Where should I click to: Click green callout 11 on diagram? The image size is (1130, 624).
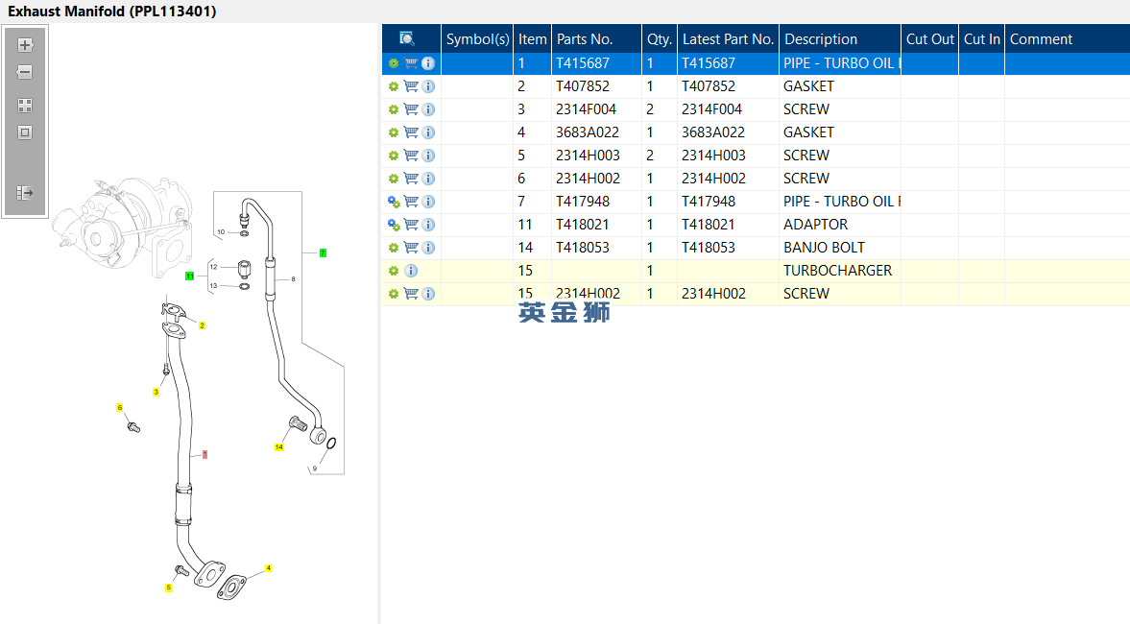click(x=190, y=276)
